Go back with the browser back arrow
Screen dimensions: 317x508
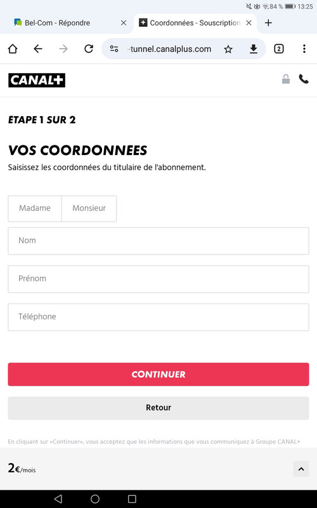(x=38, y=49)
